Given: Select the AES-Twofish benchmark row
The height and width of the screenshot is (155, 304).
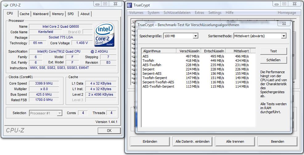Looking at the screenshot, I should [x=196, y=65].
